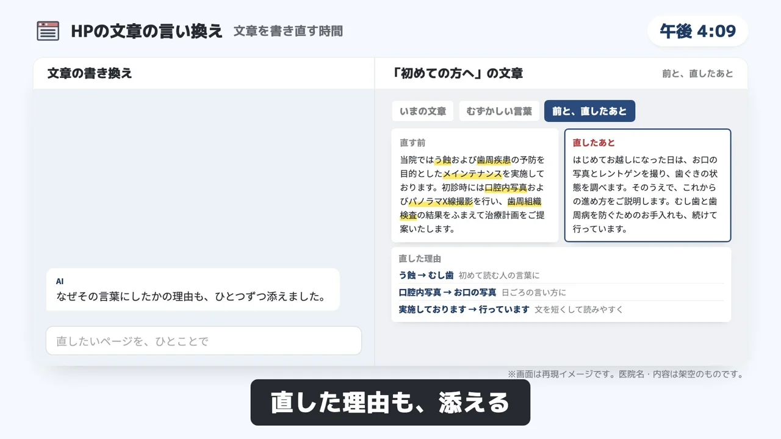Click the AI message about 理由

click(193, 290)
